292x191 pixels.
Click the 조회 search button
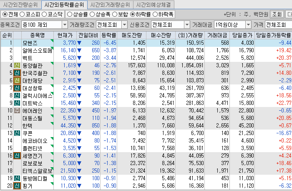[277, 14]
